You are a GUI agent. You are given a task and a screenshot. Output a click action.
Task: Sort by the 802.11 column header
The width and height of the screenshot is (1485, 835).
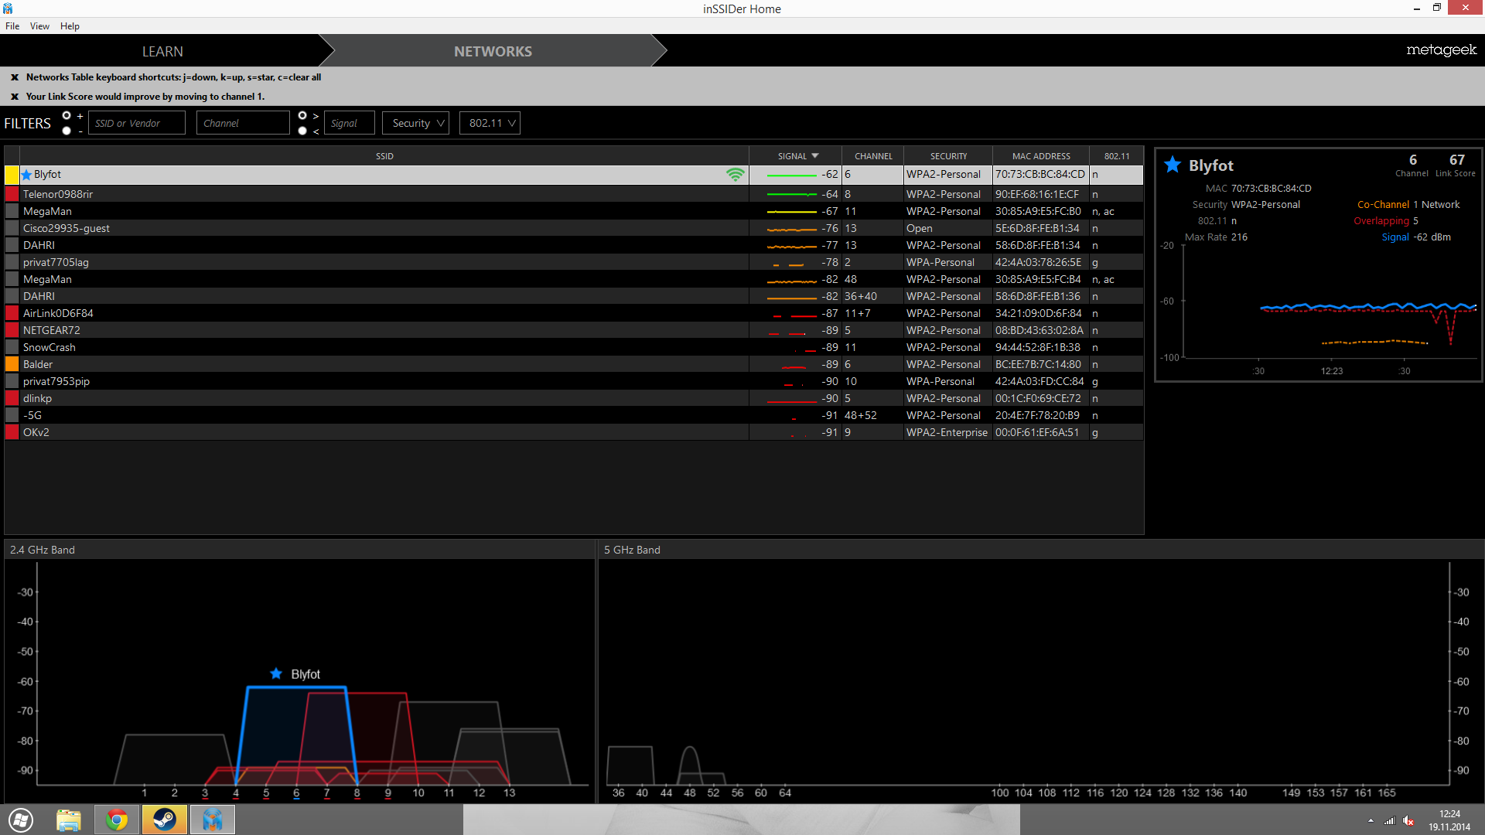pos(1116,156)
